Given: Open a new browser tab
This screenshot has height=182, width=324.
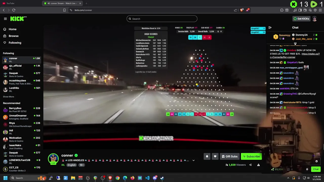Looking at the screenshot, I should coord(86,3).
